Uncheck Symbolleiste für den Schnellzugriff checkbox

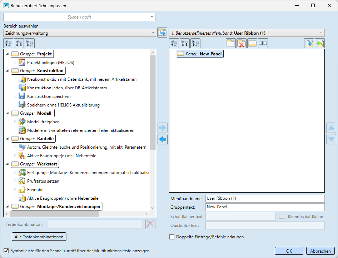tap(6, 251)
